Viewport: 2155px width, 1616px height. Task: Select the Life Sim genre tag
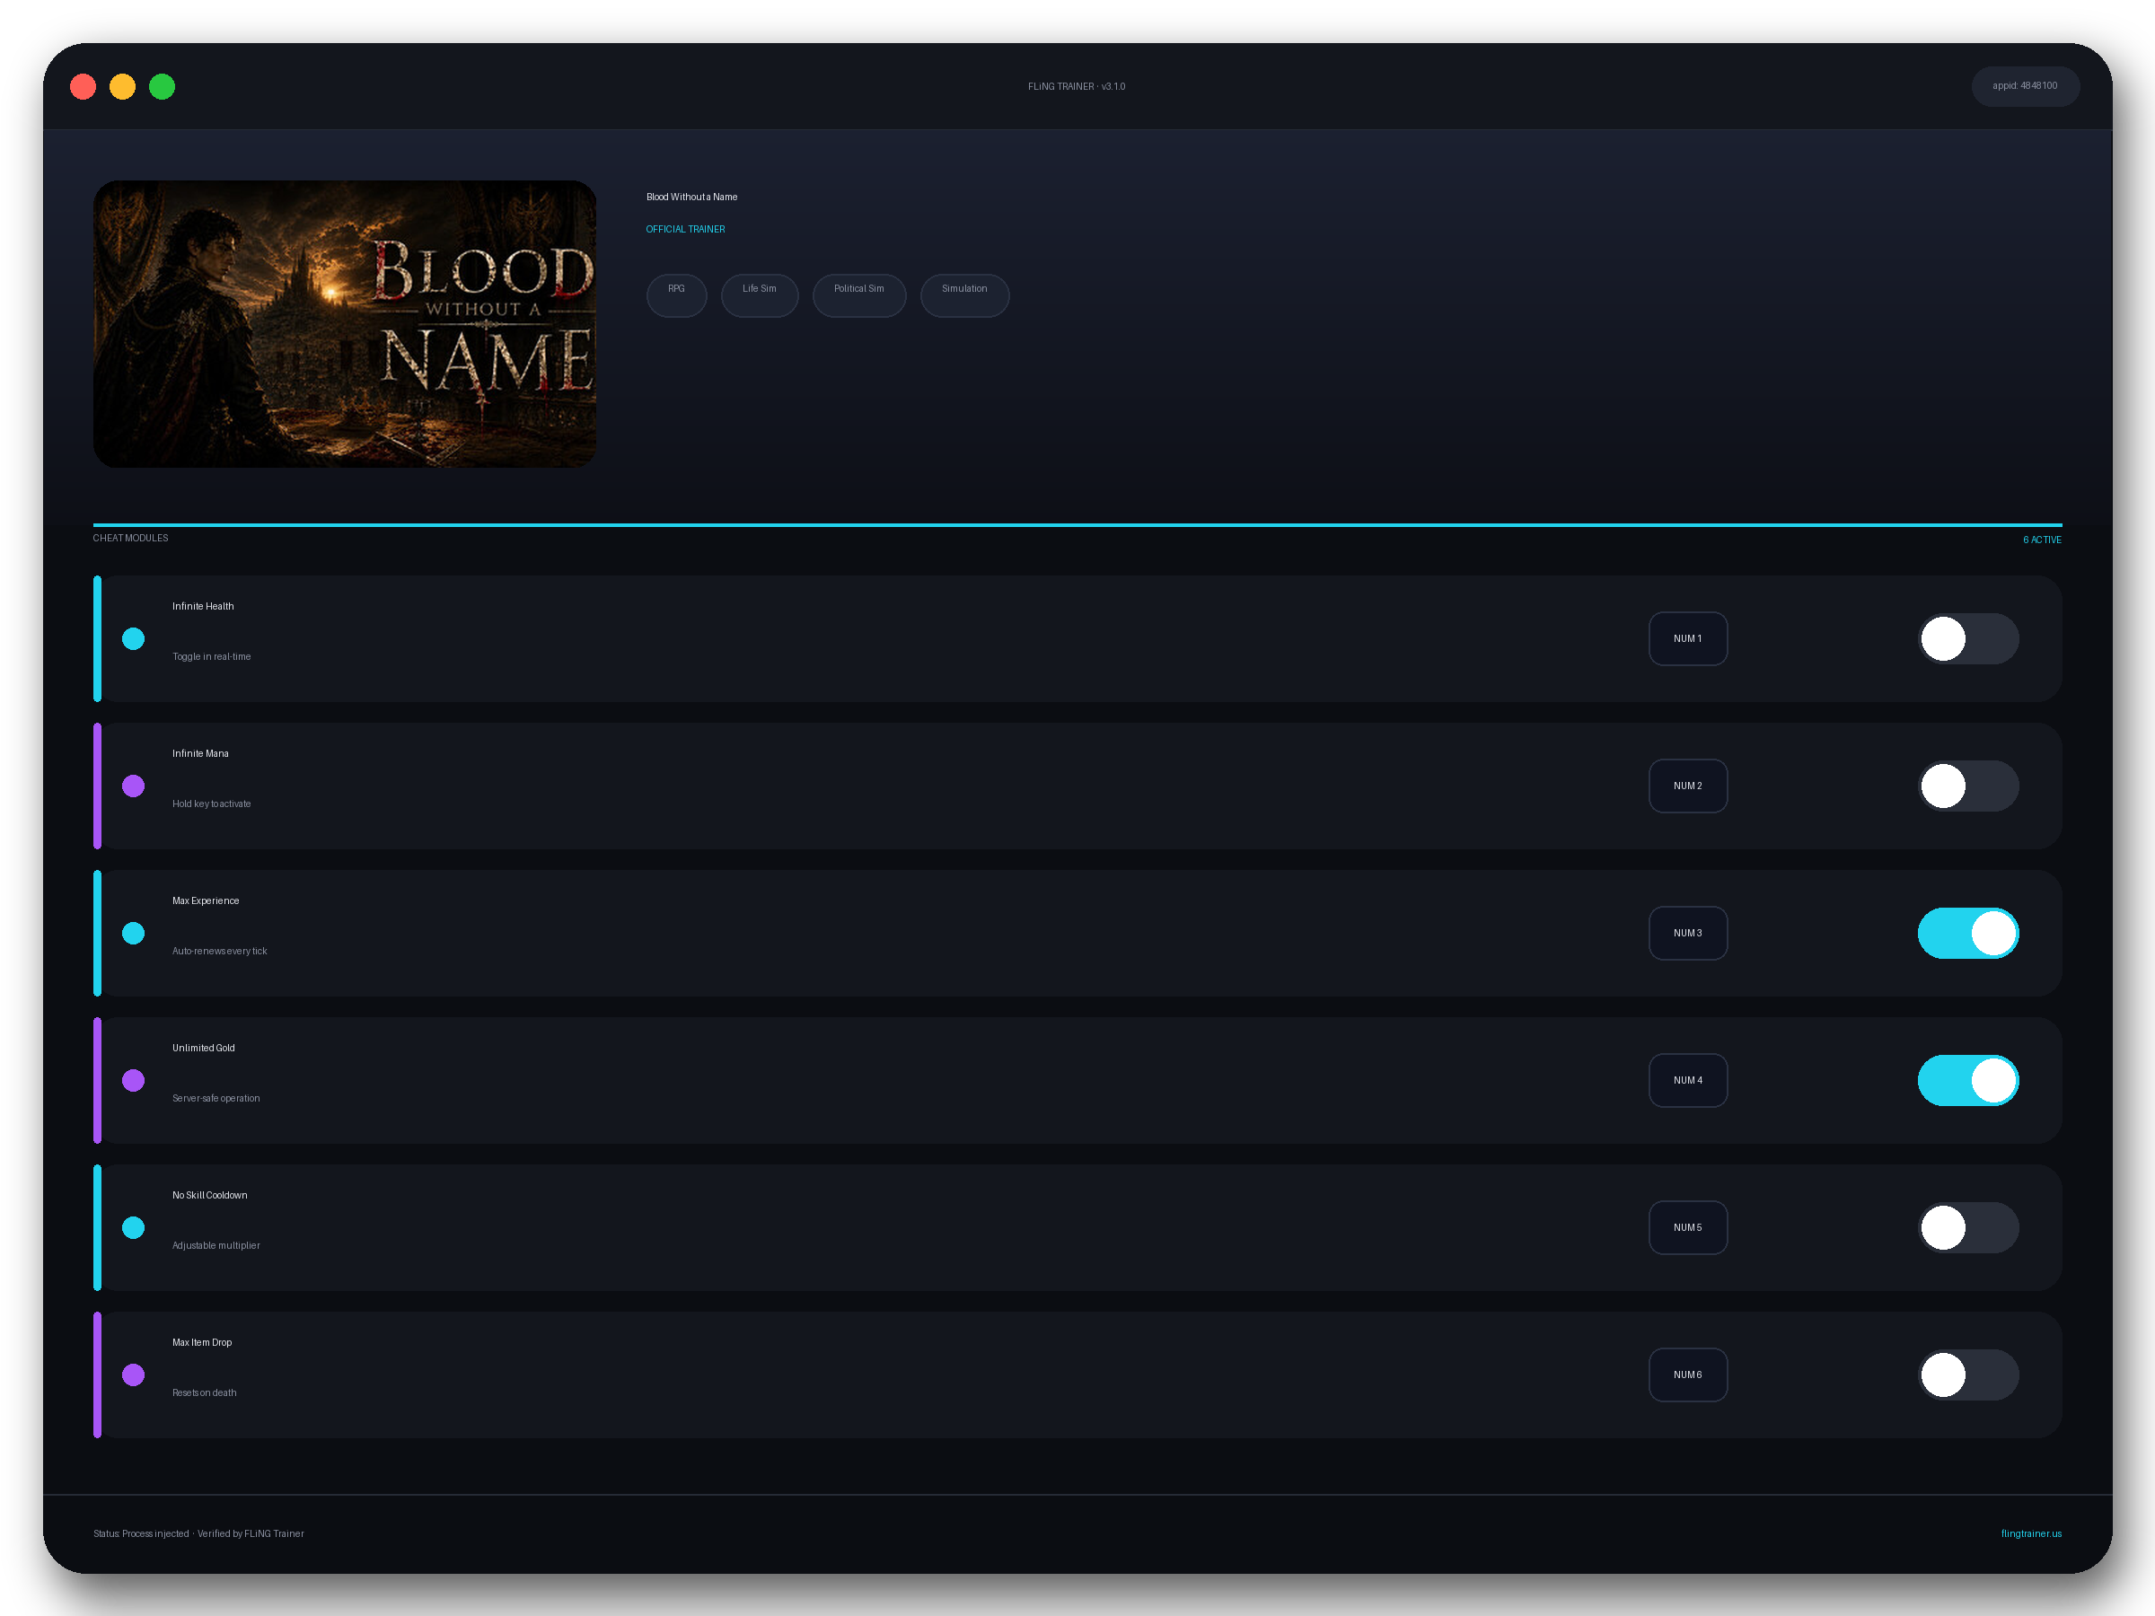(759, 295)
